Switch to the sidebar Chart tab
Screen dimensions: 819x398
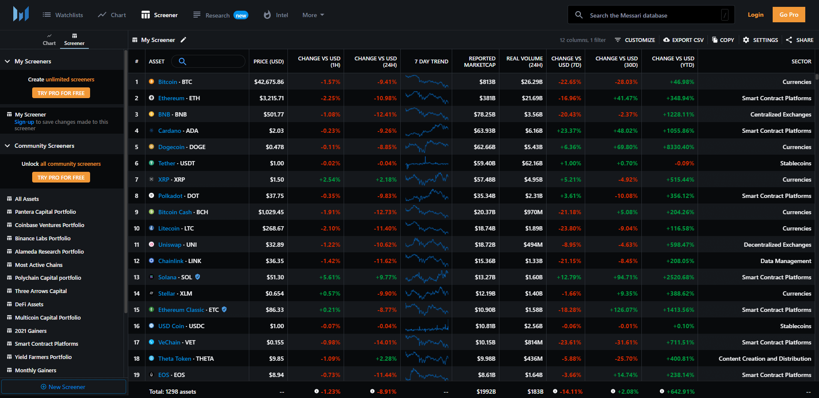(x=49, y=39)
